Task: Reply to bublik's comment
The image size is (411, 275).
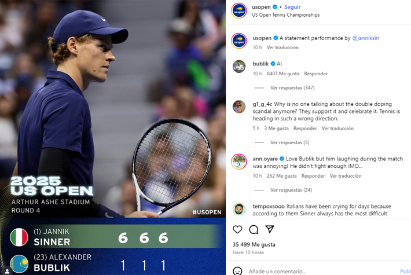Action: (315, 74)
